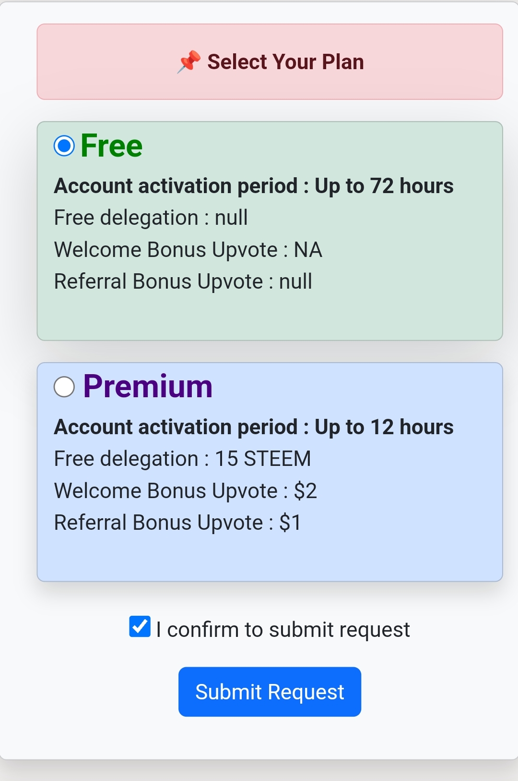
Task: Click the "Welcome Bonus Upvote : NA" line
Action: pyautogui.click(x=188, y=250)
